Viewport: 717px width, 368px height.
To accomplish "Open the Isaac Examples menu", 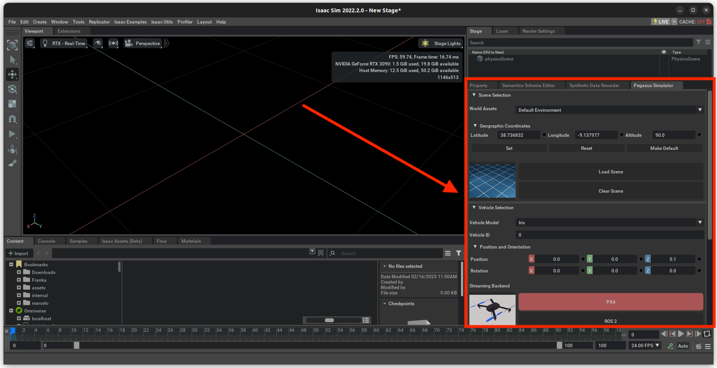I will [x=131, y=22].
